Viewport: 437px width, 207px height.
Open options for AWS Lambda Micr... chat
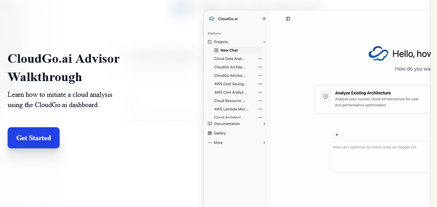[x=260, y=109]
